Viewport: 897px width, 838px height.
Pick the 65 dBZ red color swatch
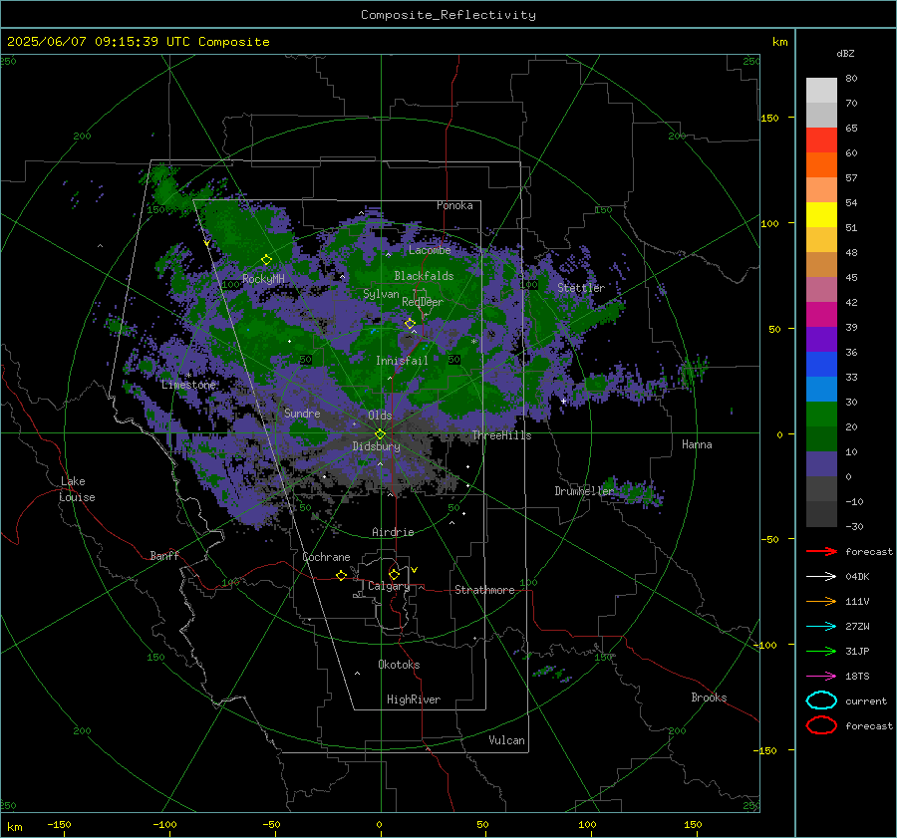click(x=821, y=140)
